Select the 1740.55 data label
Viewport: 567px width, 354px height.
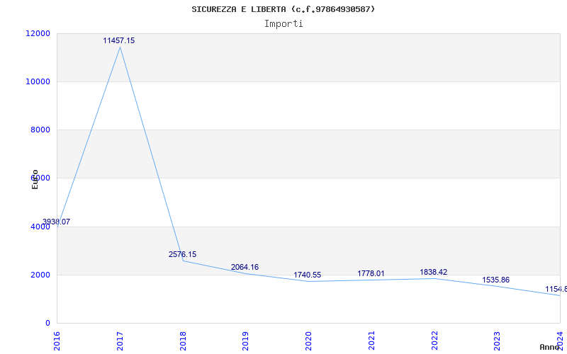307,275
